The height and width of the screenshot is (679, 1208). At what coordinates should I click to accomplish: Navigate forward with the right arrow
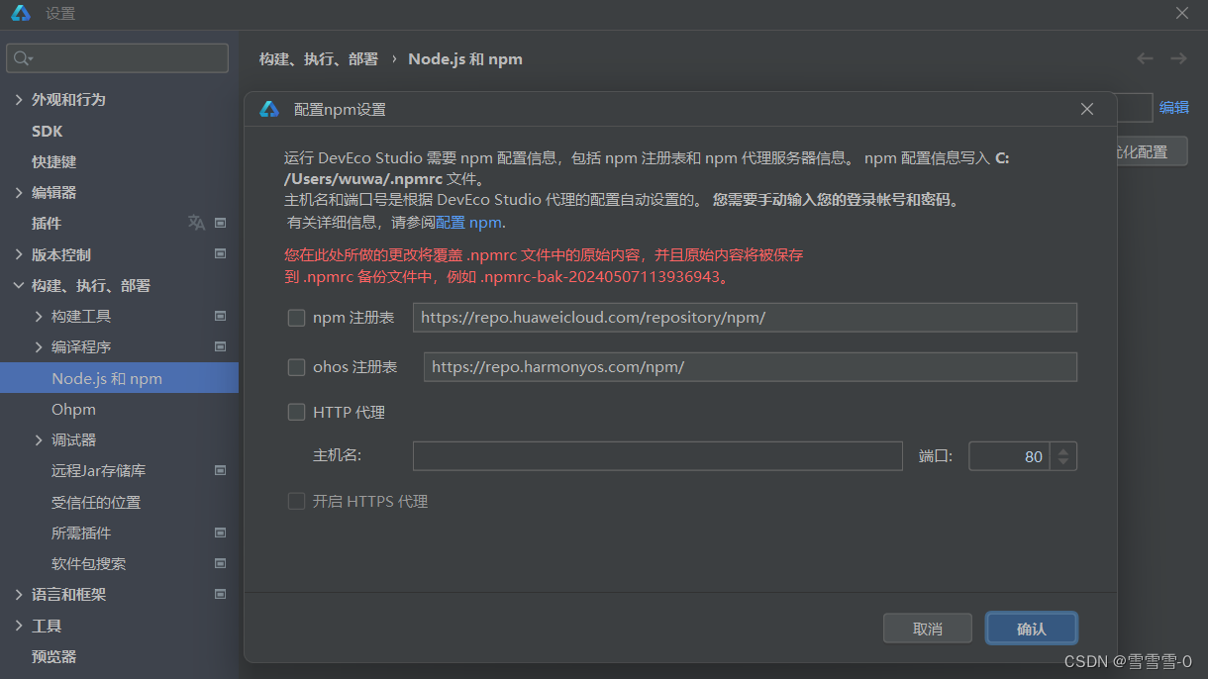(x=1178, y=58)
